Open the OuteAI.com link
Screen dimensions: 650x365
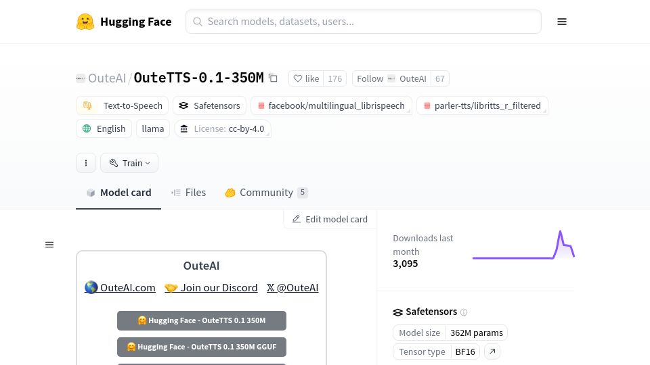pyautogui.click(x=120, y=288)
